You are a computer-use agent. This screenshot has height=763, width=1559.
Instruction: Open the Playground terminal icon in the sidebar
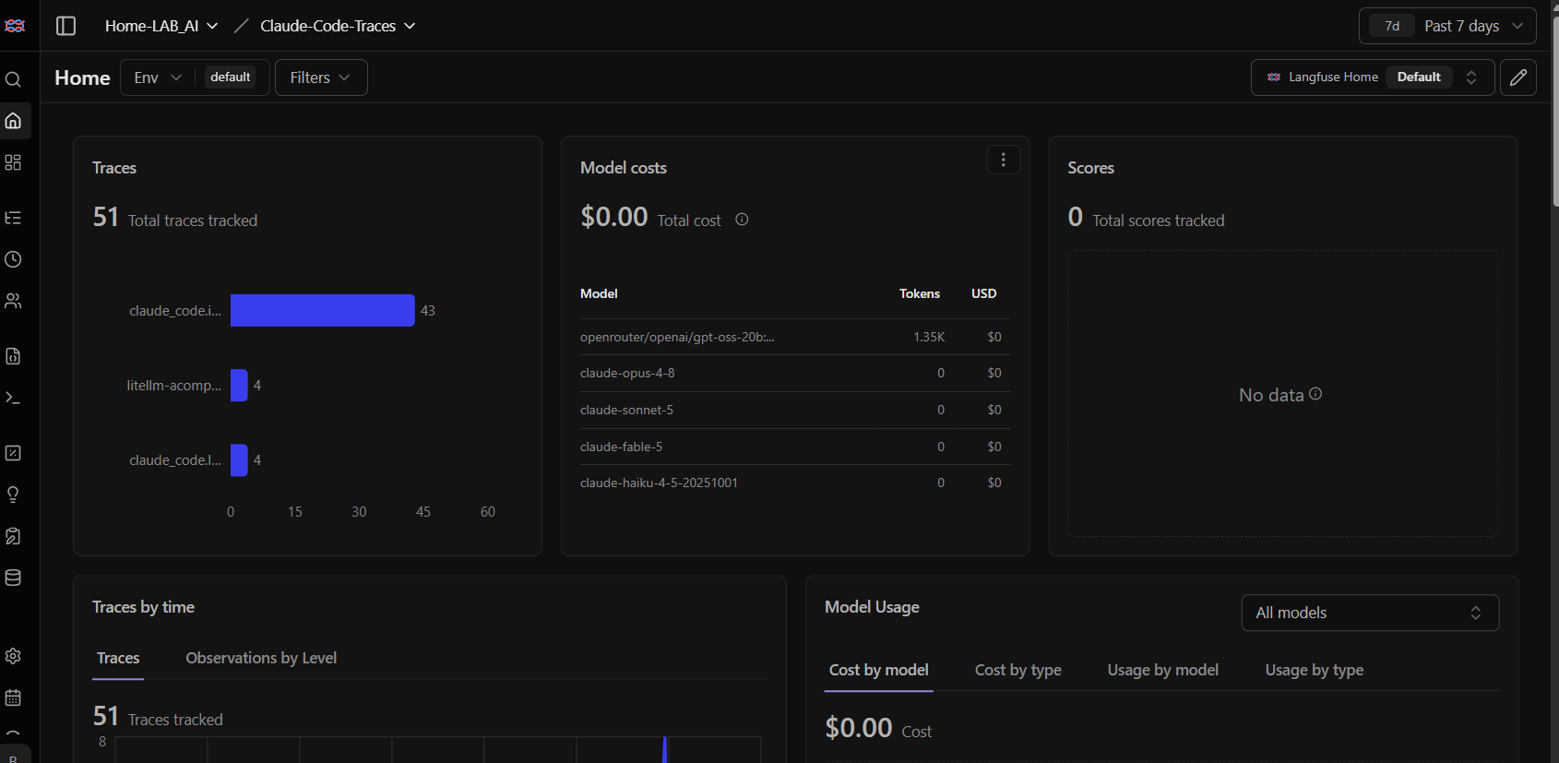click(x=13, y=398)
